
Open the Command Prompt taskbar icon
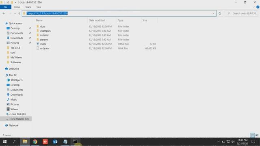tap(75, 142)
